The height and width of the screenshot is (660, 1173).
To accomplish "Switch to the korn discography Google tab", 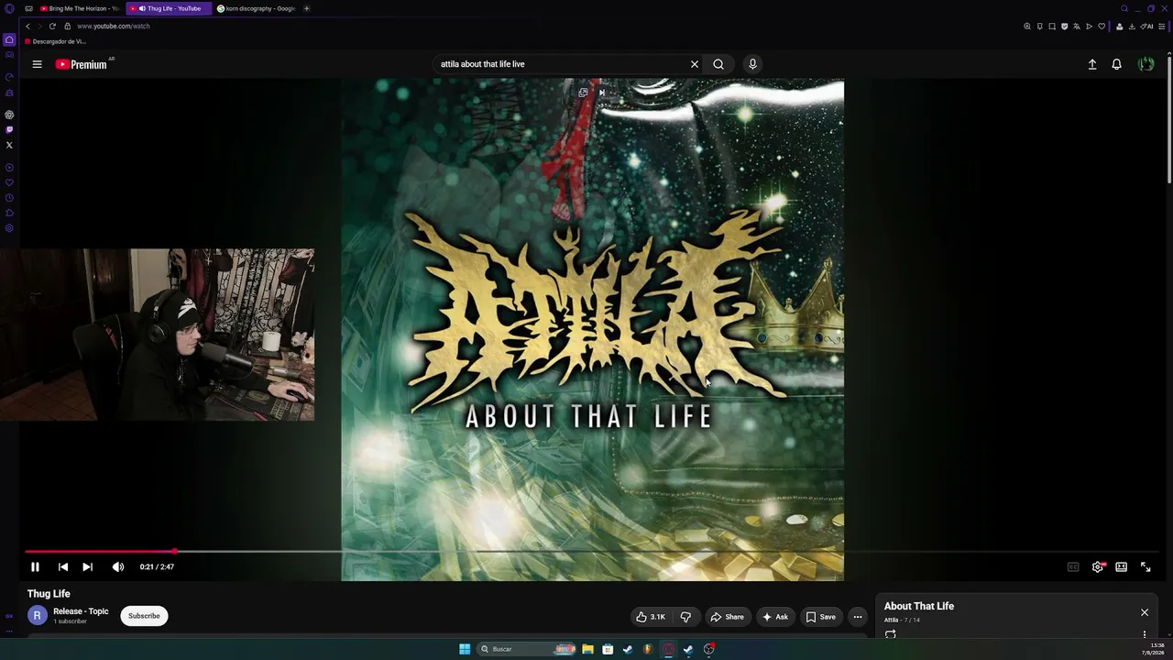I will point(256,8).
